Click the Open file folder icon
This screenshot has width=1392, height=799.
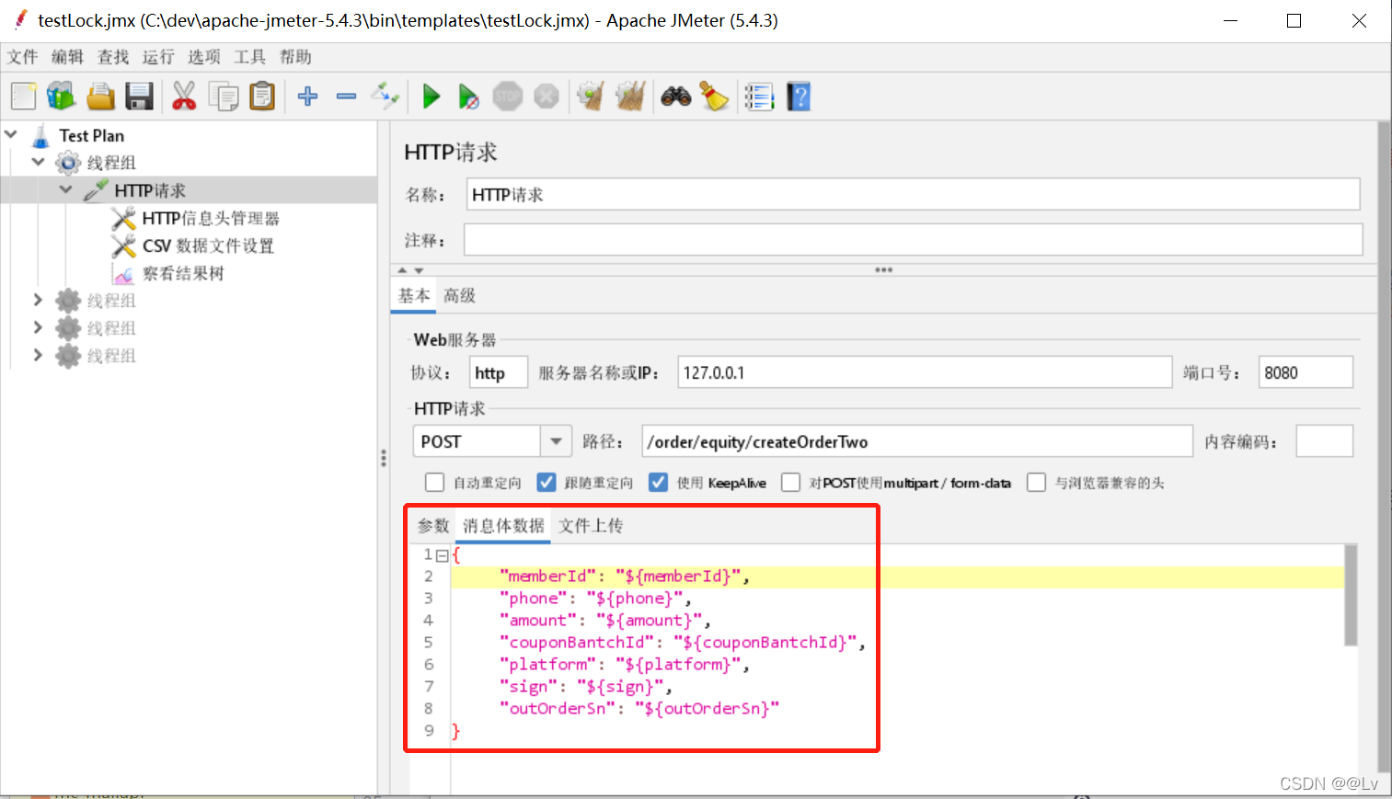[100, 97]
